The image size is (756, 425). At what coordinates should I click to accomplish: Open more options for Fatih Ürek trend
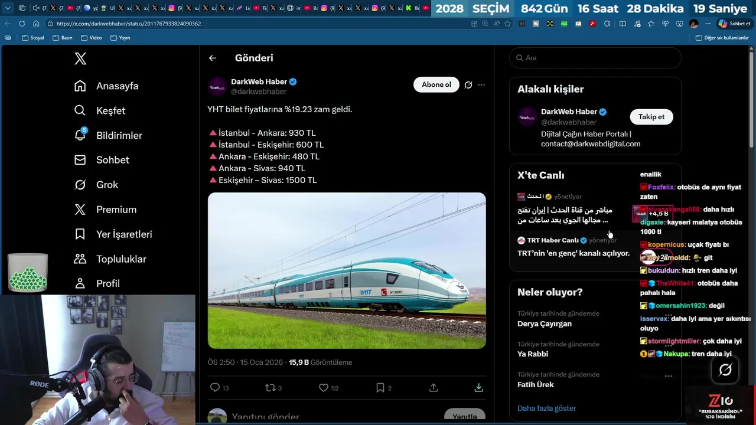(668, 376)
